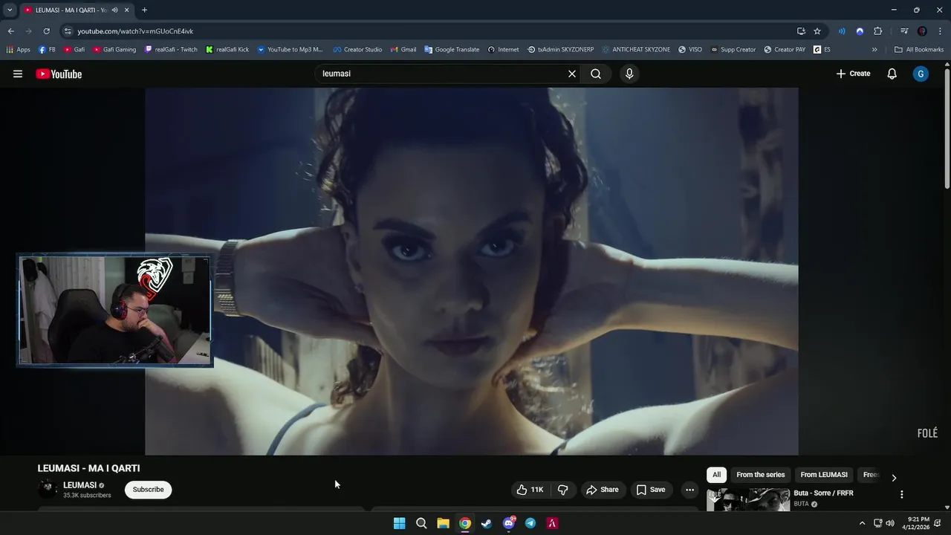The image size is (951, 535).
Task: Open Windows taskbar search
Action: [x=421, y=523]
